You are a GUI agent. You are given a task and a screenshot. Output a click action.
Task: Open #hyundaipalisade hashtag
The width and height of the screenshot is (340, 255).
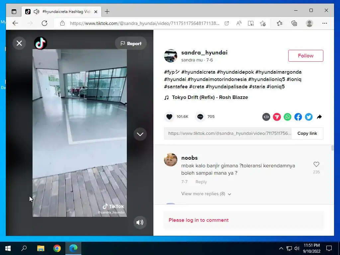click(x=226, y=87)
